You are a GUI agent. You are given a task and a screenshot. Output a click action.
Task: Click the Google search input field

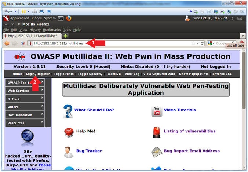[x=222, y=43]
